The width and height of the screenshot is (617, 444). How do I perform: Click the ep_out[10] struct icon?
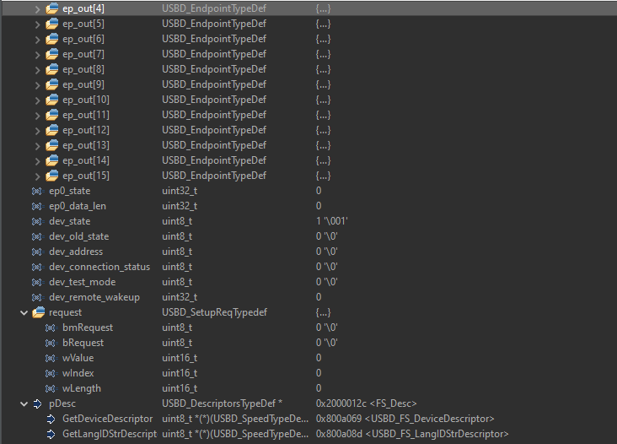pos(52,100)
